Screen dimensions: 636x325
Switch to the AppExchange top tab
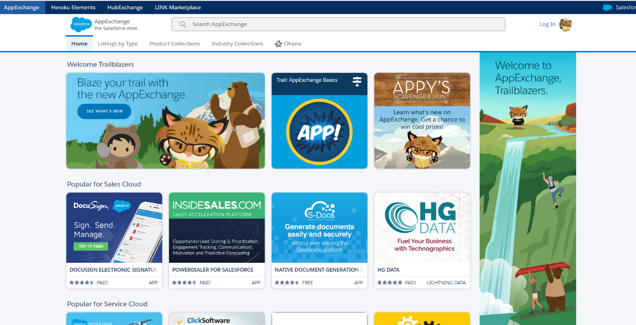click(x=22, y=7)
